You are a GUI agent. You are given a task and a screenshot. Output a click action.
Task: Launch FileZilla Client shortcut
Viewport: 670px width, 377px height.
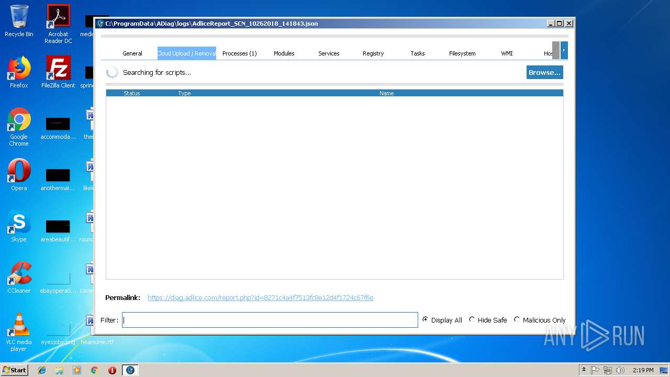[x=58, y=72]
